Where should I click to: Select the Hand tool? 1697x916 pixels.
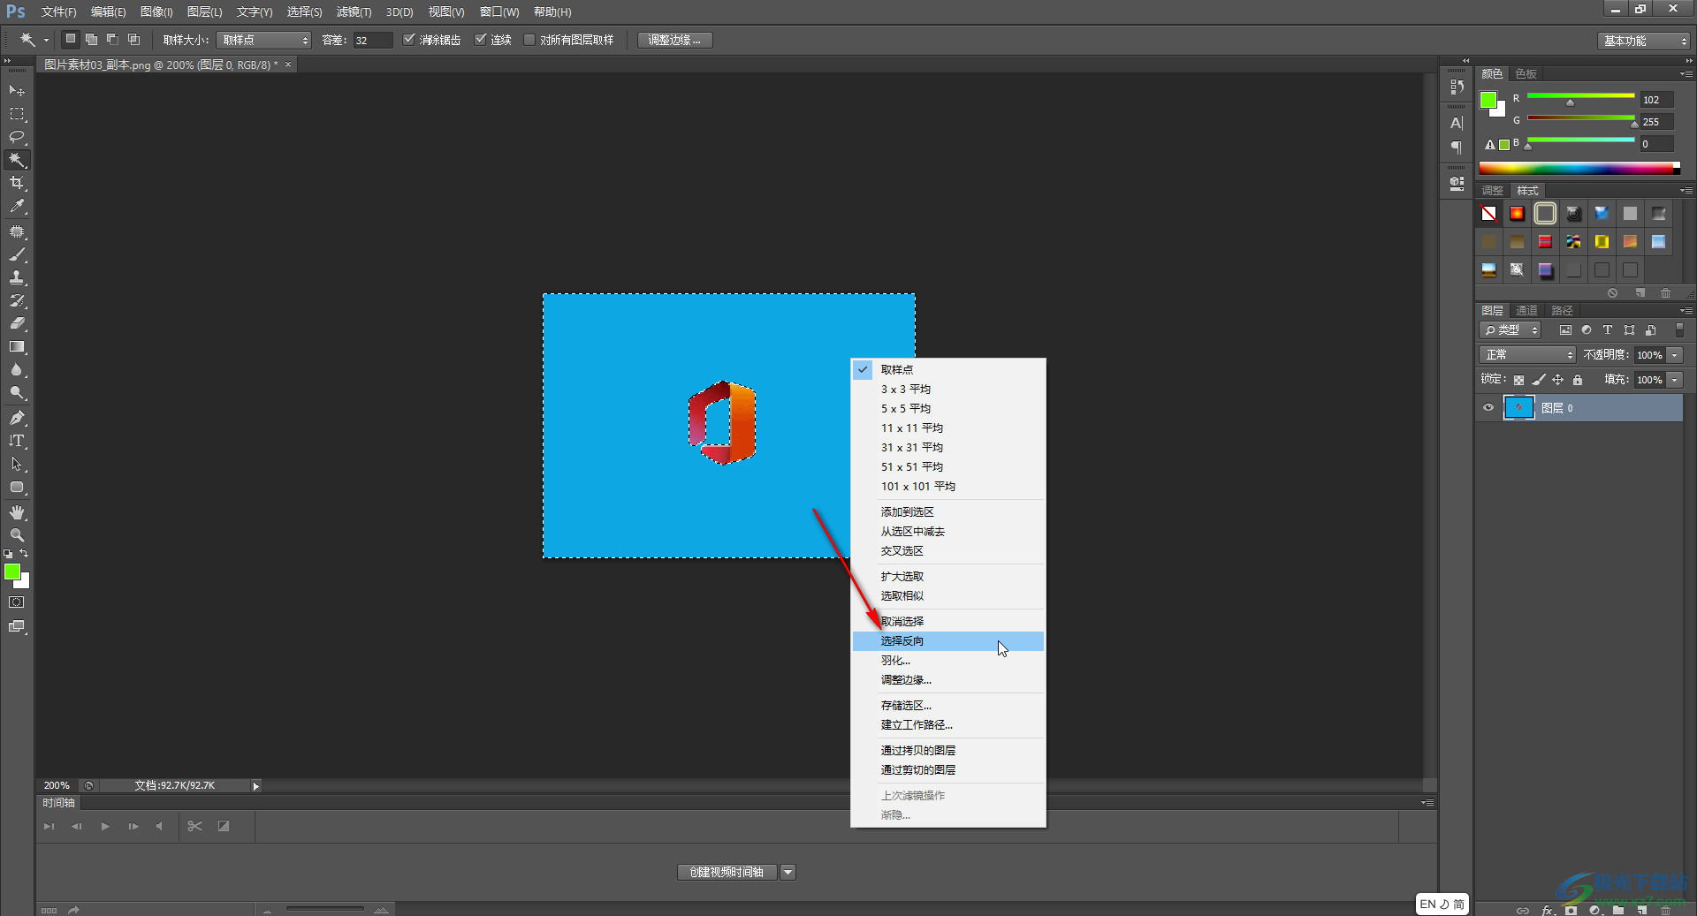pos(17,512)
